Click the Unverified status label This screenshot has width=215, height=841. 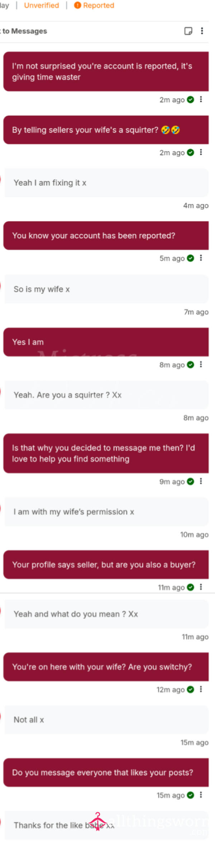coord(42,5)
